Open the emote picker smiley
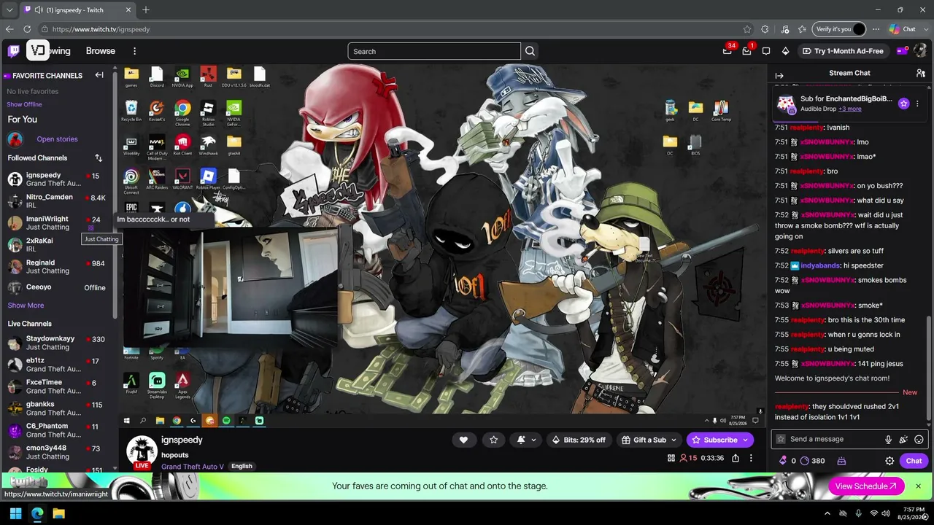934x525 pixels. 919,440
